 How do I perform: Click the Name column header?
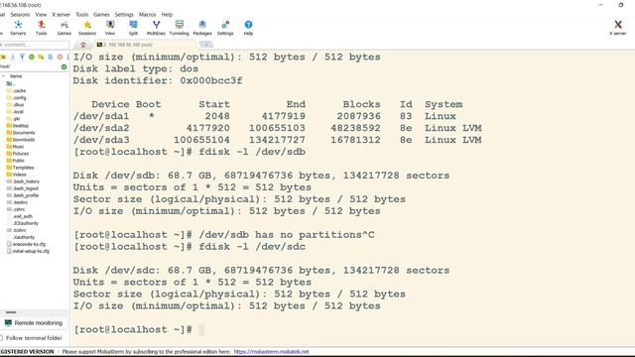[16, 76]
